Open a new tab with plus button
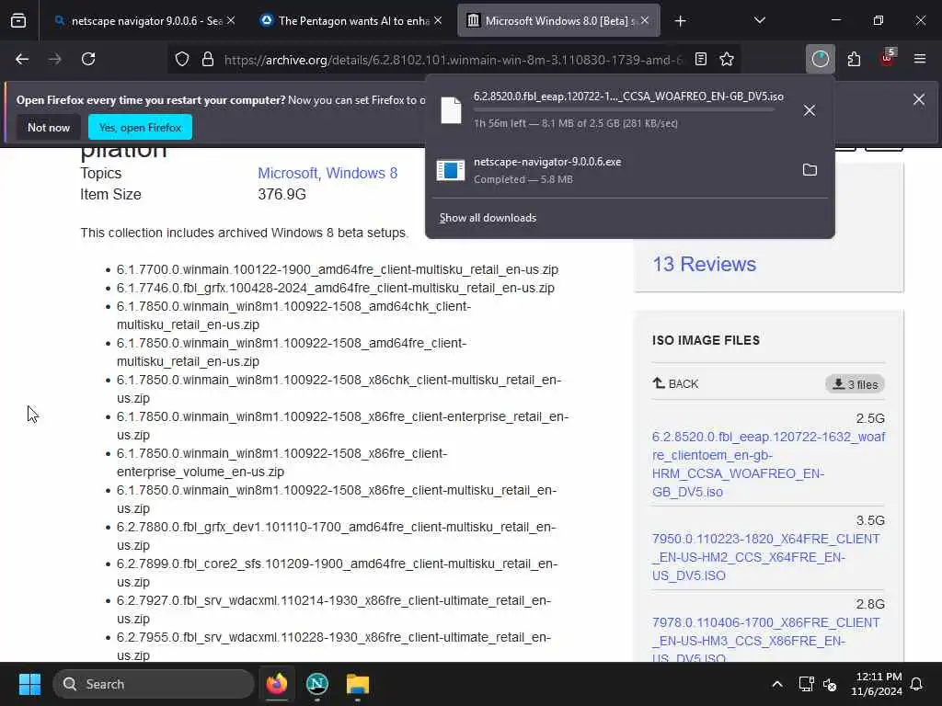This screenshot has height=706, width=942. 680,21
